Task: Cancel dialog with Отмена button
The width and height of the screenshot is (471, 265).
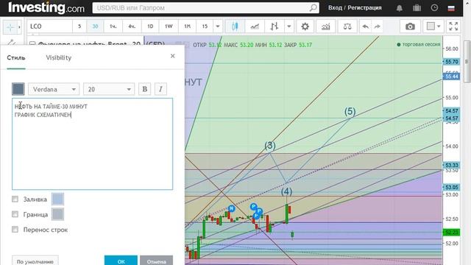Action: [156, 261]
